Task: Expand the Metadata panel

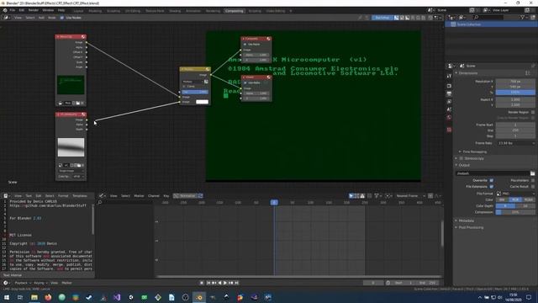Action: tap(466, 221)
